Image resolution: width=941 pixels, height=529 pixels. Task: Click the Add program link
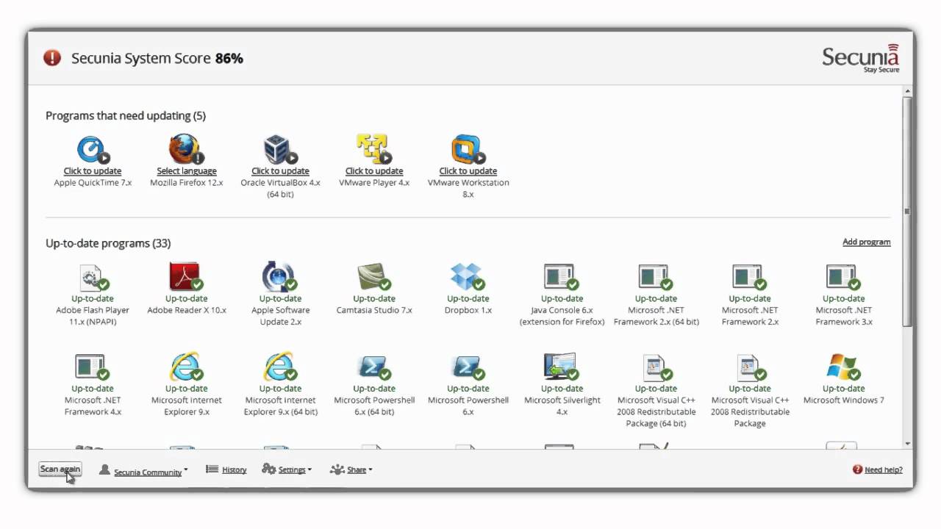pyautogui.click(x=866, y=242)
